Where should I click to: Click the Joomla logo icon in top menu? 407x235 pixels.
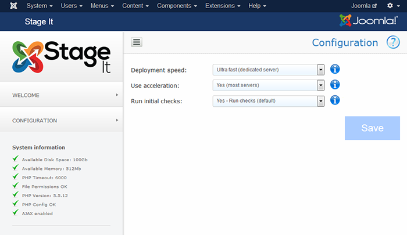click(13, 6)
